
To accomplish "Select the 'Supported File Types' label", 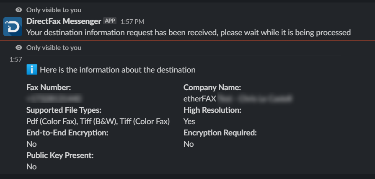I will point(64,110).
